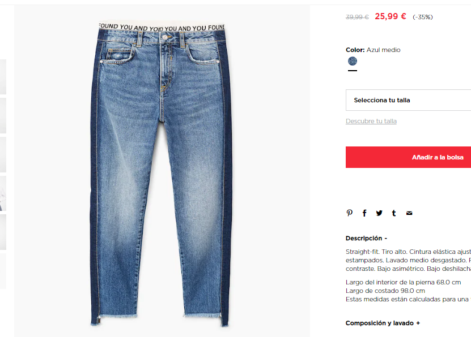Click the Color label text
The height and width of the screenshot is (337, 471).
click(355, 50)
